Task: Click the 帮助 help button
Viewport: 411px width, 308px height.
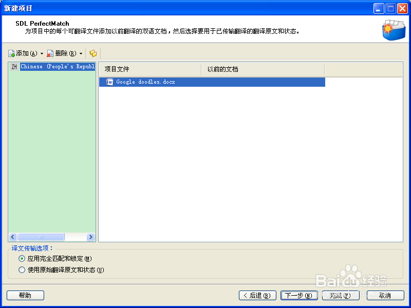Action: pos(25,296)
